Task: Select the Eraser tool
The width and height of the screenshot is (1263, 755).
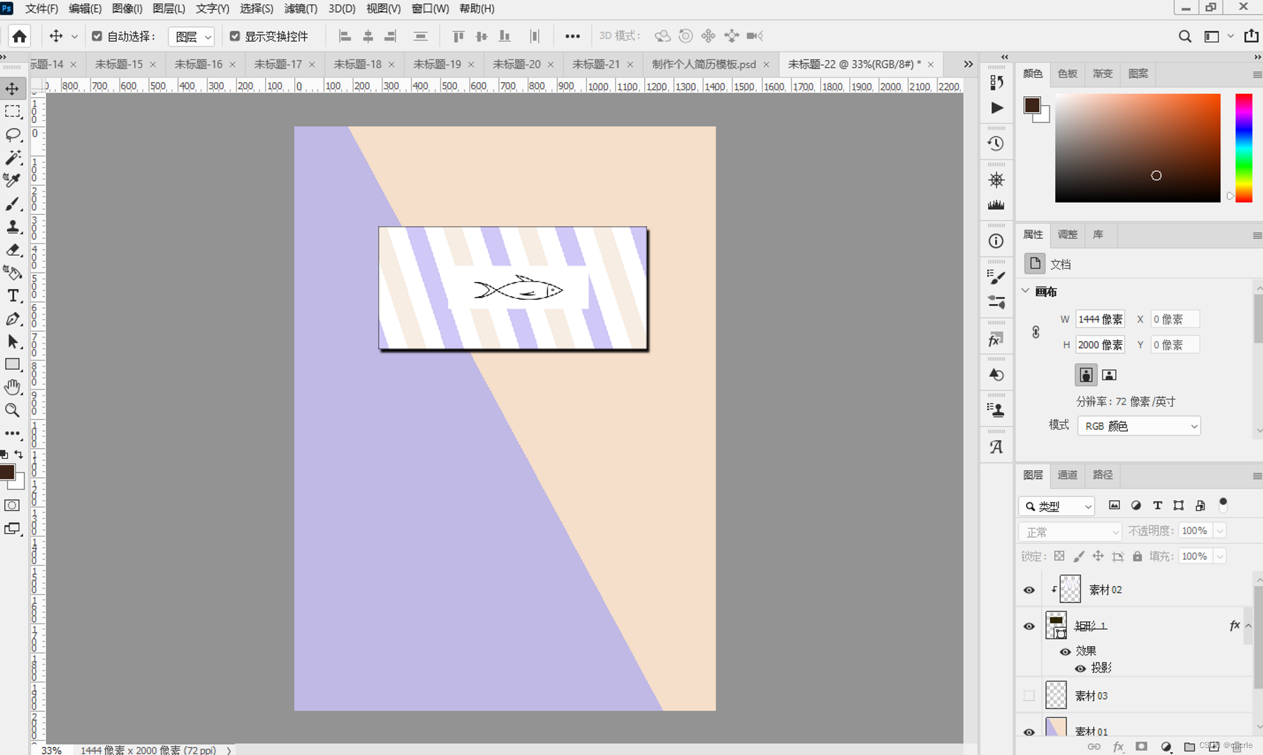Action: [x=13, y=250]
